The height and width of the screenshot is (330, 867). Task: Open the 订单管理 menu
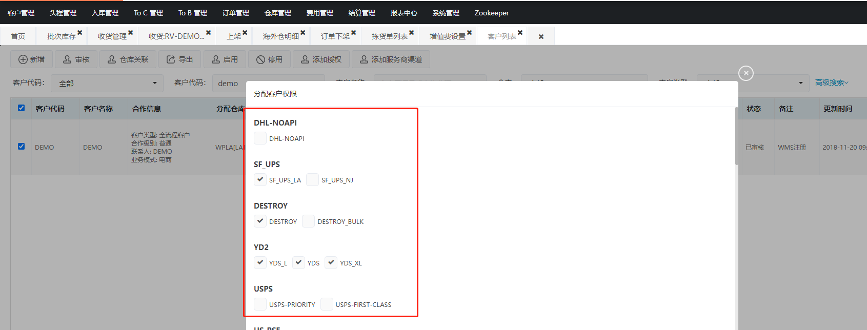click(x=236, y=13)
